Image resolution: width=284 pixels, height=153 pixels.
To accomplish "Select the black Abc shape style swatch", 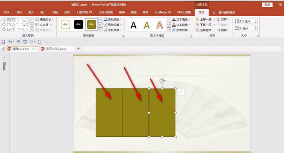I will pos(78,25).
